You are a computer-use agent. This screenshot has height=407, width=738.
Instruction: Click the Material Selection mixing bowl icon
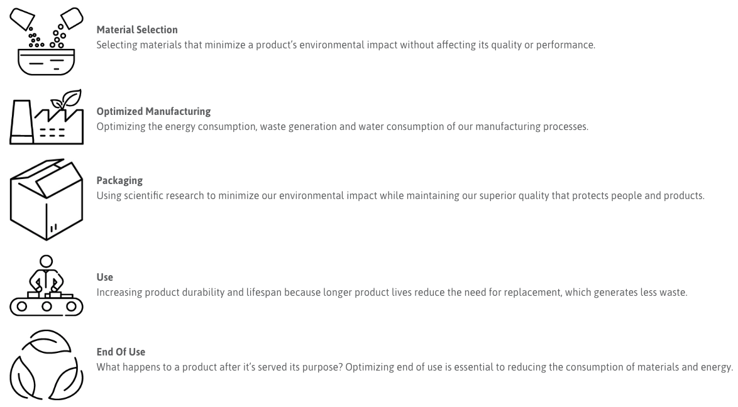[x=42, y=39]
